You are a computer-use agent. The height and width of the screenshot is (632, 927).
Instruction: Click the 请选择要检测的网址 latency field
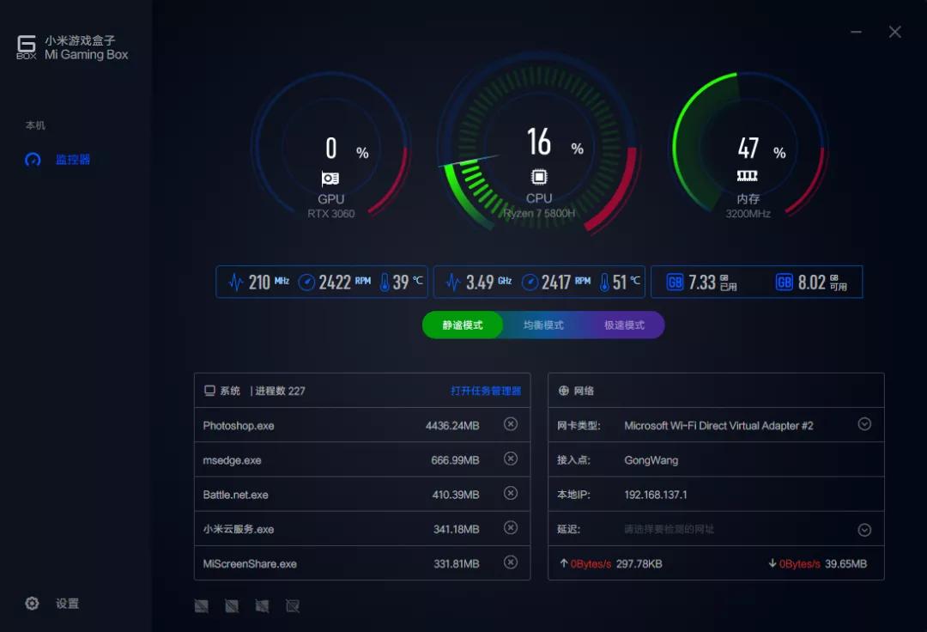[x=669, y=529]
